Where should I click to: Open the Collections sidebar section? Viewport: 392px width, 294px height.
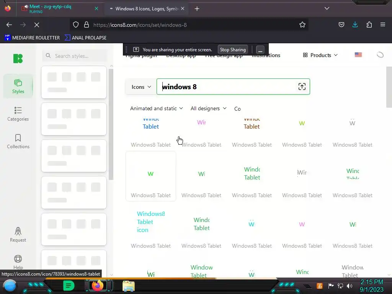[18, 141]
